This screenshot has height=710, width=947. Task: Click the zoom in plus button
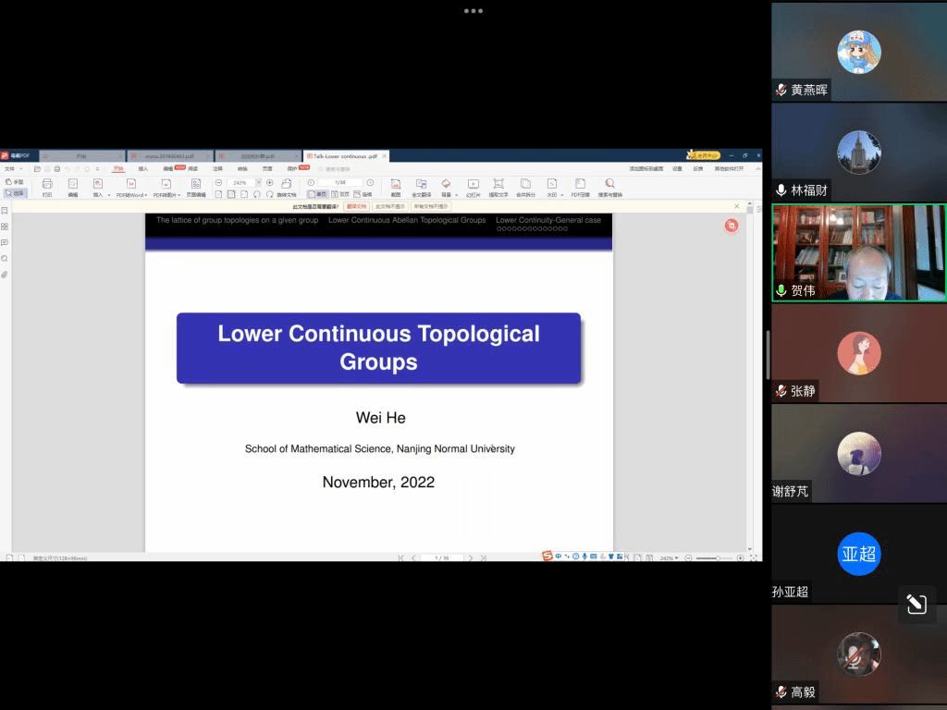(x=270, y=183)
